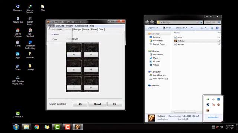
Task: Open the Help menu in Hotkeys Tool
Action: click(x=92, y=26)
